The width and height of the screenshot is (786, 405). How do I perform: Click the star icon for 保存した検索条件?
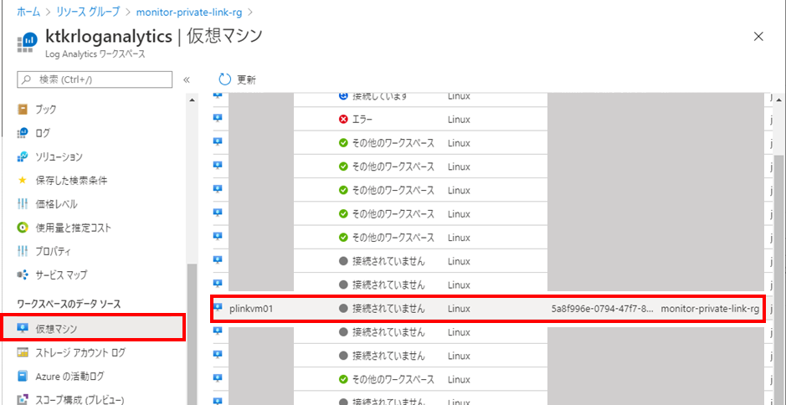pos(23,181)
